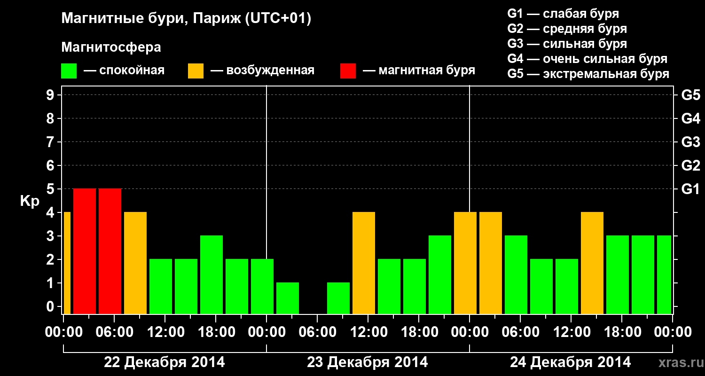Image resolution: width=705 pixels, height=376 pixels.
Task: Click the 'G4 — очень сильная буря' legend text
Action: click(587, 59)
